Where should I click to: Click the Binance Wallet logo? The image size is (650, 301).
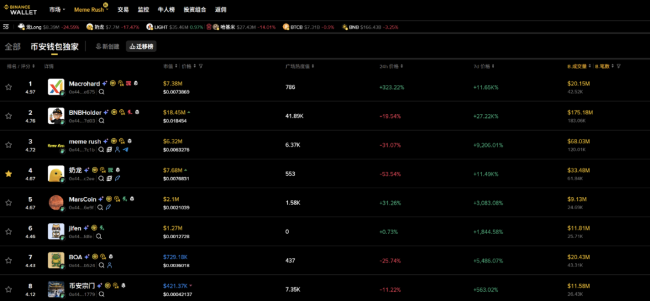coord(20,9)
